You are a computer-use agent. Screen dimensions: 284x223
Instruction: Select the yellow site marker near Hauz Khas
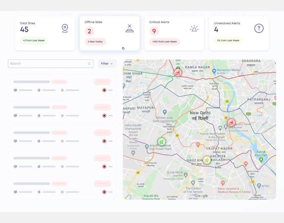click(206, 160)
